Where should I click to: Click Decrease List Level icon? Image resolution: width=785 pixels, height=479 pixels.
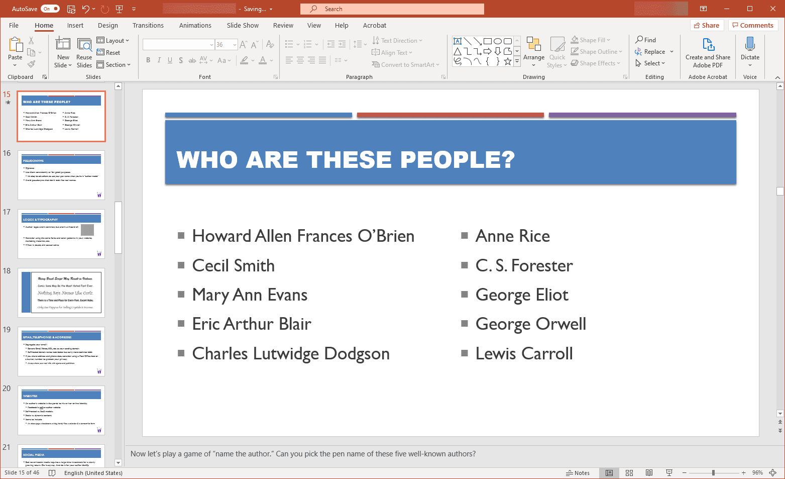click(x=331, y=45)
